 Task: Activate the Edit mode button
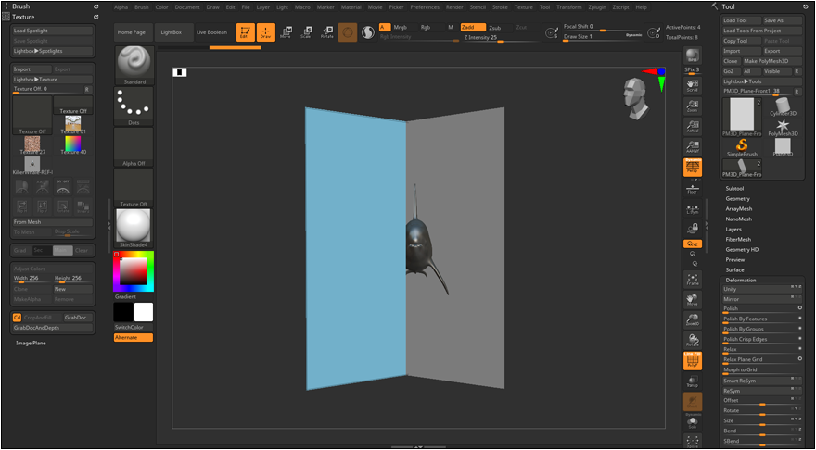pyautogui.click(x=246, y=32)
